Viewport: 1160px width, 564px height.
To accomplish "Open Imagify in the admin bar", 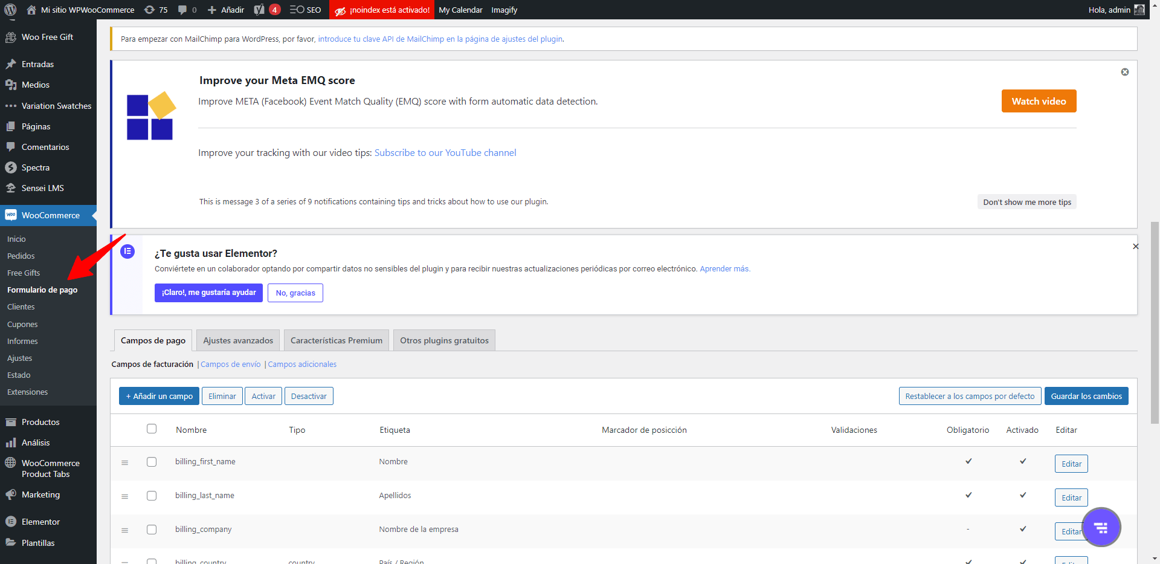I will pyautogui.click(x=504, y=10).
